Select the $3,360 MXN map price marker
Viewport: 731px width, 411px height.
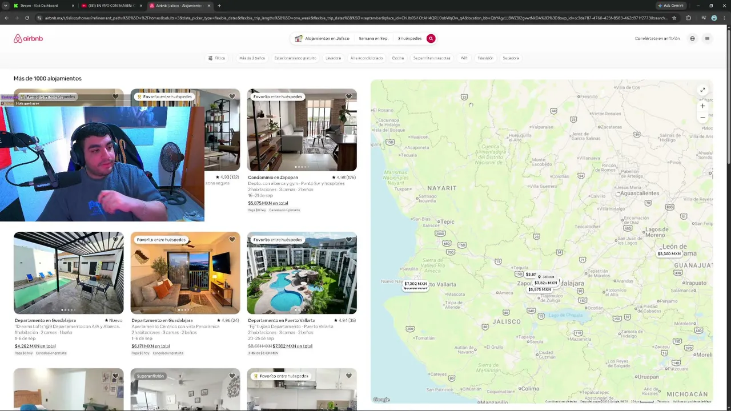(669, 254)
